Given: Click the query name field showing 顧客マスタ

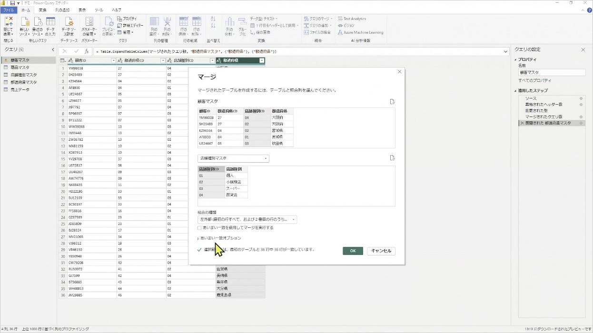Looking at the screenshot, I should (x=552, y=72).
